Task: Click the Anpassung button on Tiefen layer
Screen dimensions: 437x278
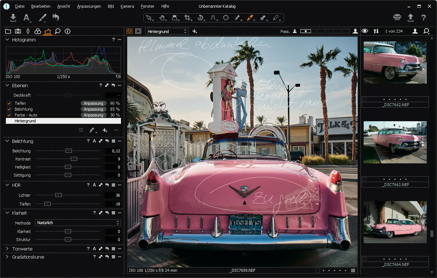Action: [x=93, y=103]
